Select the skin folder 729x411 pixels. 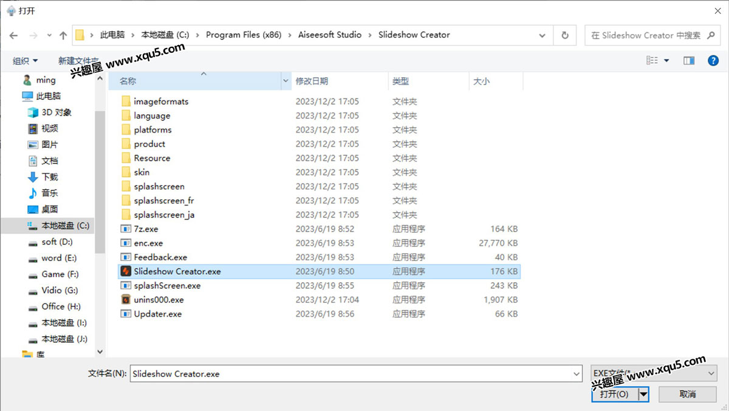(142, 172)
